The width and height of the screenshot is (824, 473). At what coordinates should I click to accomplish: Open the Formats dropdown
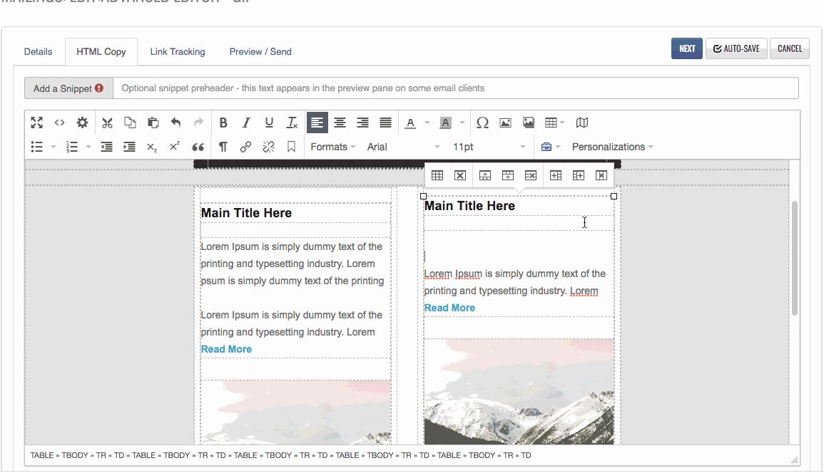333,147
